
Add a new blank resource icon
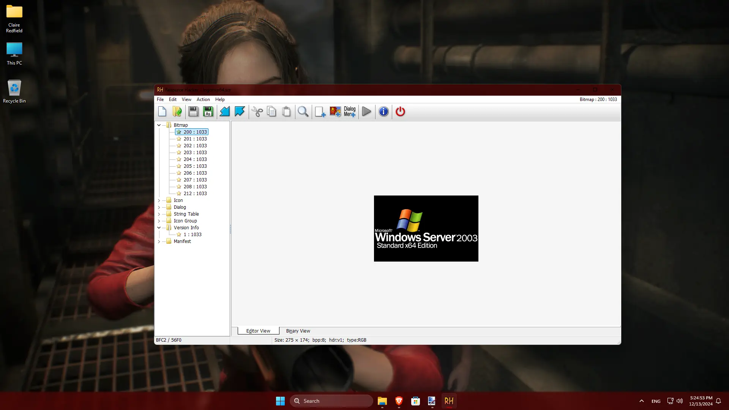[320, 112]
